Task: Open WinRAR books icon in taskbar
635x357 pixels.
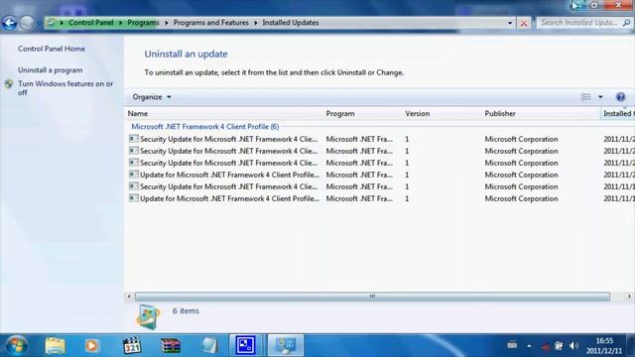Action: coord(170,346)
